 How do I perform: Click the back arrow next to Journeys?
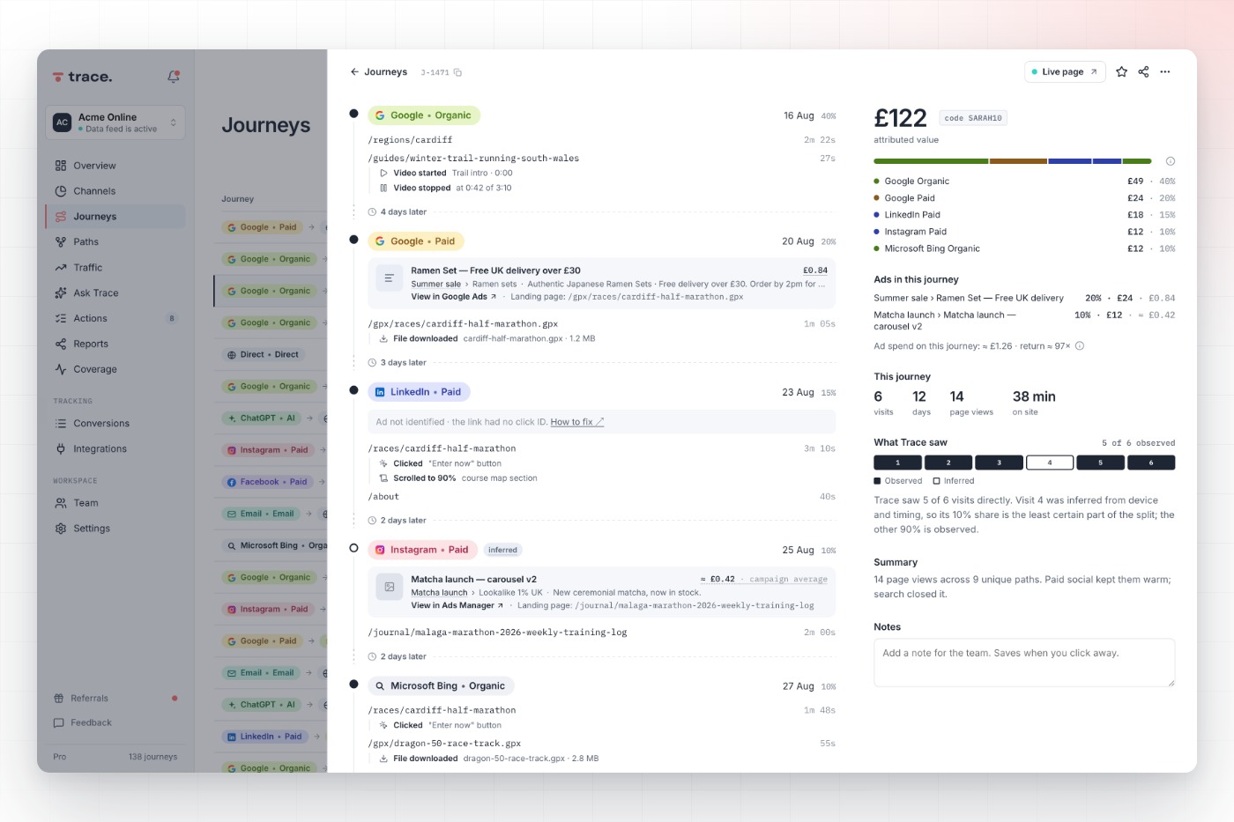354,72
